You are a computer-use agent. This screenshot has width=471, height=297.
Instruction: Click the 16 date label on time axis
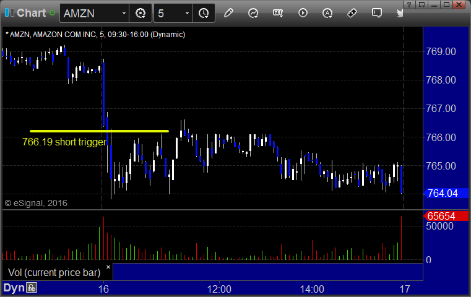[x=103, y=289]
